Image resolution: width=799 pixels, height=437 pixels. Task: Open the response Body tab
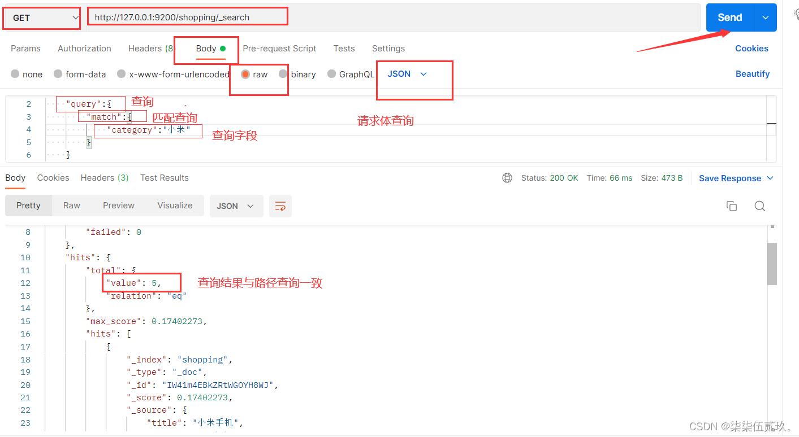pyautogui.click(x=15, y=178)
